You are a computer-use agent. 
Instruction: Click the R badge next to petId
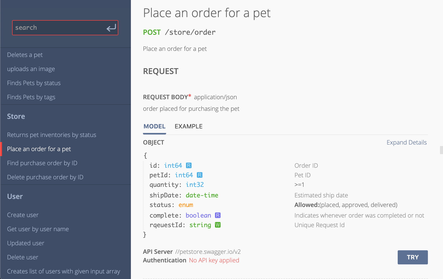(200, 175)
